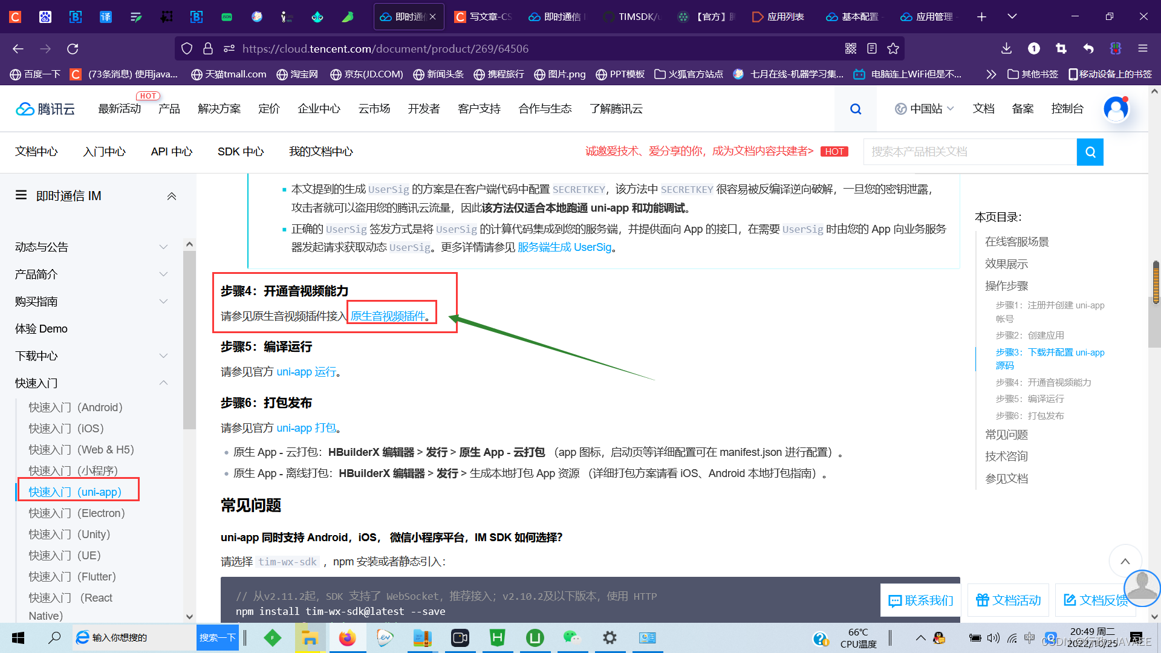Follow uni-app 打包 link
This screenshot has width=1161, height=653.
[306, 428]
